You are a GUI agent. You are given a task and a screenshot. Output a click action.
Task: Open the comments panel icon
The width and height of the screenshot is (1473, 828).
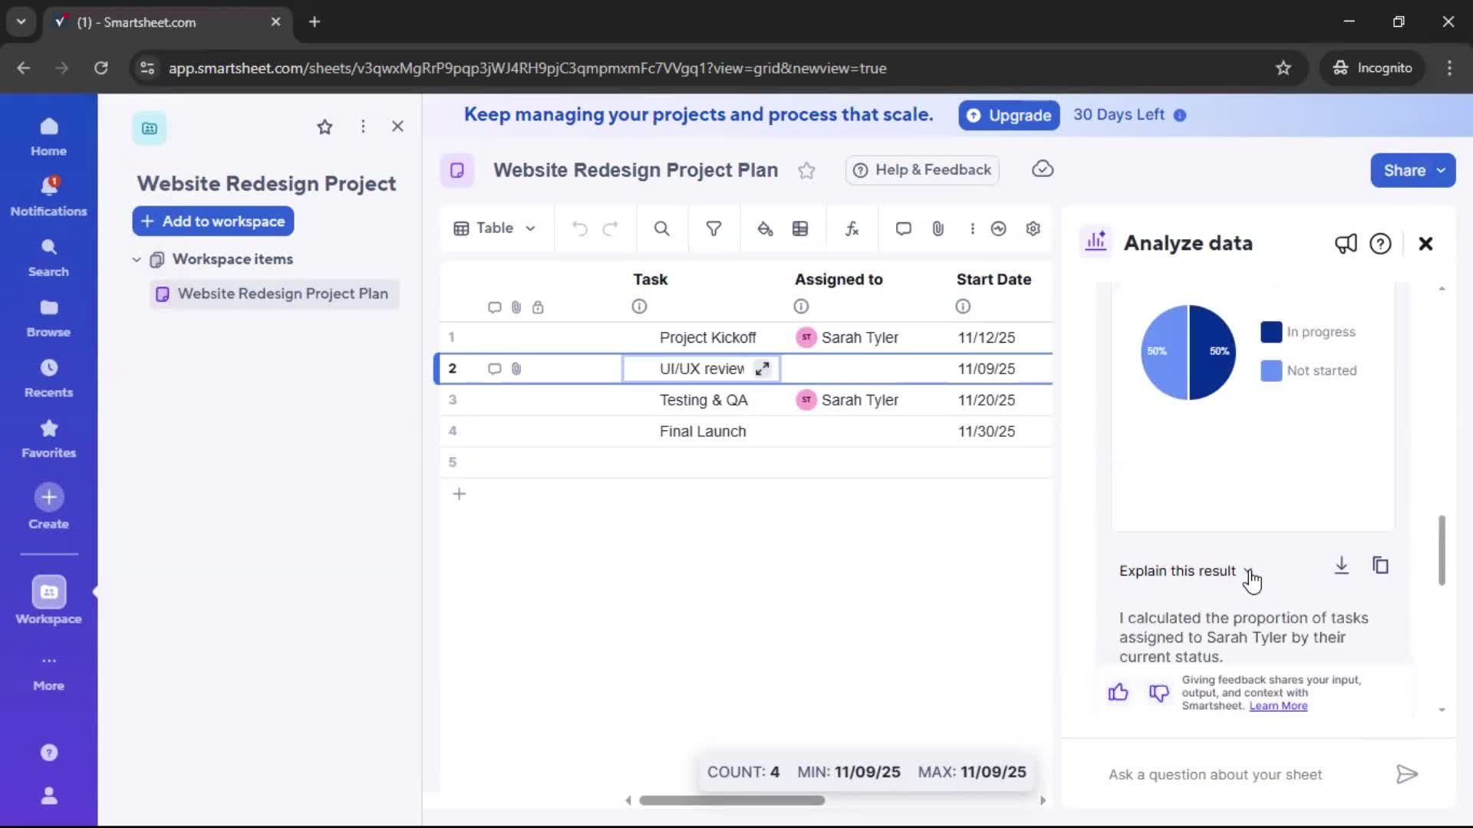tap(903, 228)
